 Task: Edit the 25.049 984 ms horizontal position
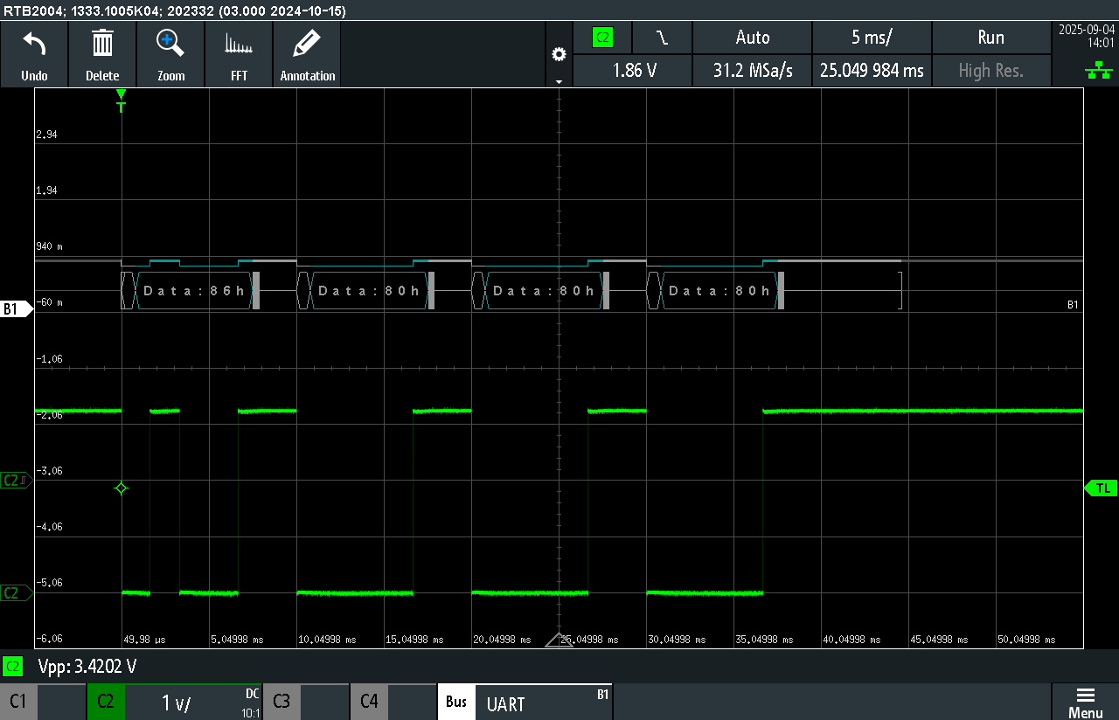click(872, 71)
